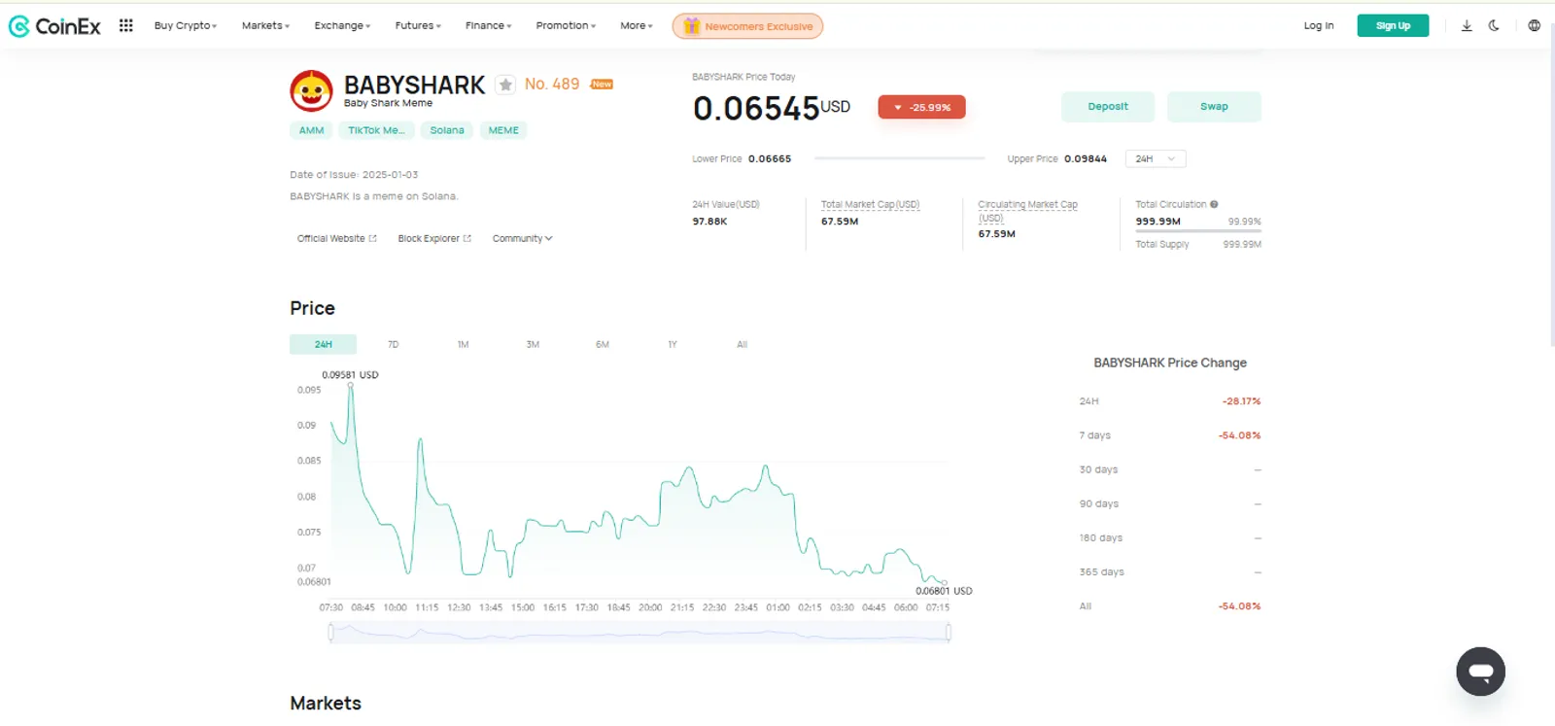Switch chart to 7D range
The image size is (1555, 726).
tap(393, 344)
